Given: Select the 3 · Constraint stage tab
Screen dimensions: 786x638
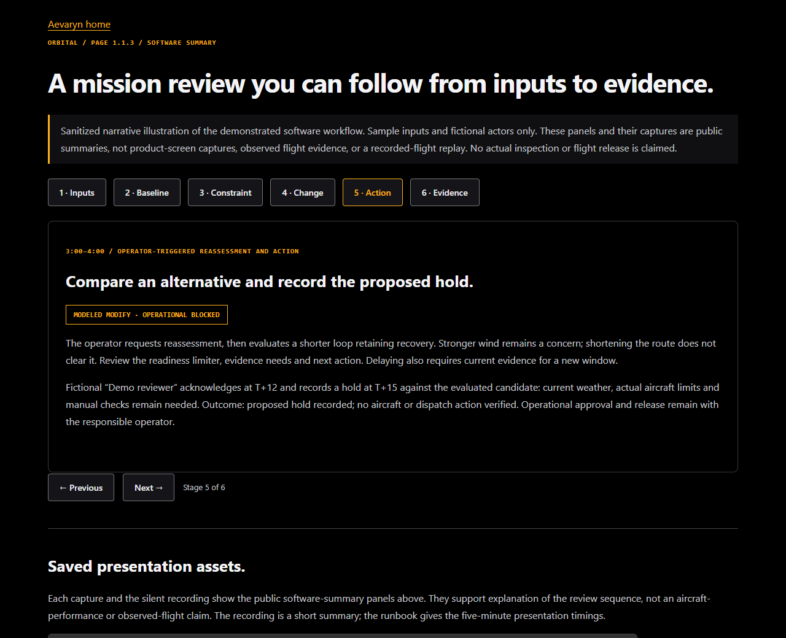Looking at the screenshot, I should (x=225, y=193).
